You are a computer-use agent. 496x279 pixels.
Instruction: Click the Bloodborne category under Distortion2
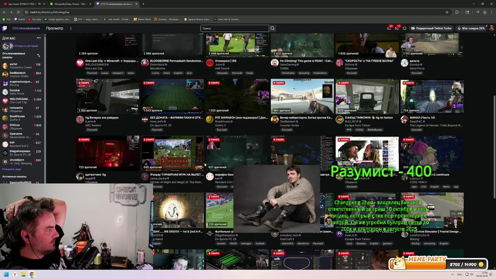coord(157,69)
